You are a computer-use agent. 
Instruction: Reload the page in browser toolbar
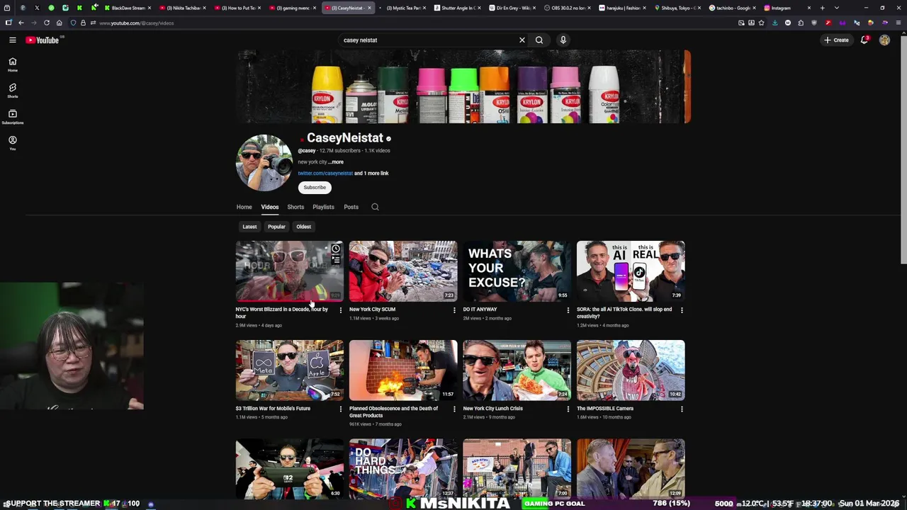(x=47, y=23)
